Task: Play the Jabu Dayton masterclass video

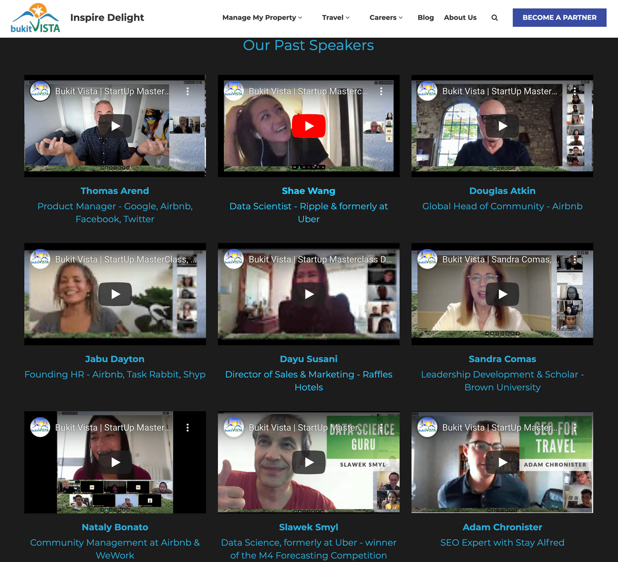Action: pyautogui.click(x=115, y=294)
